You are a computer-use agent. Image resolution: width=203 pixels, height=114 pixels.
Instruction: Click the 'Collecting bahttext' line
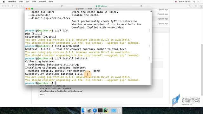coord(40,61)
